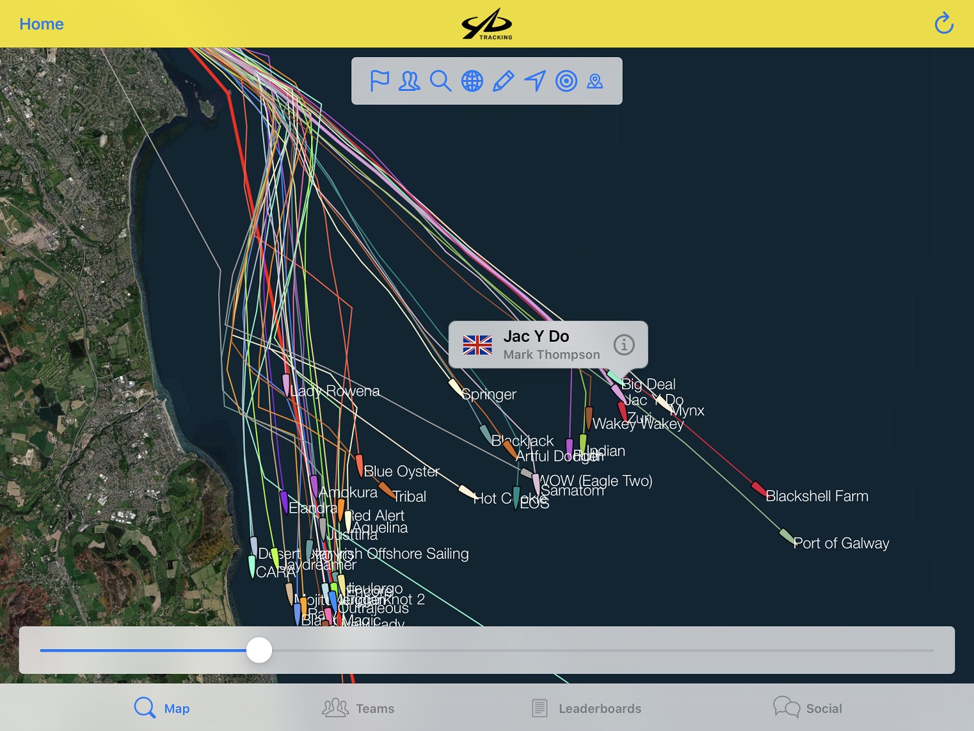The image size is (974, 731).
Task: Select the pencil draw tool
Action: pyautogui.click(x=503, y=81)
